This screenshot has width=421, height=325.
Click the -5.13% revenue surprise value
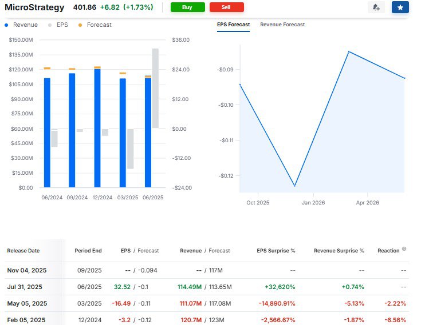[x=355, y=304]
